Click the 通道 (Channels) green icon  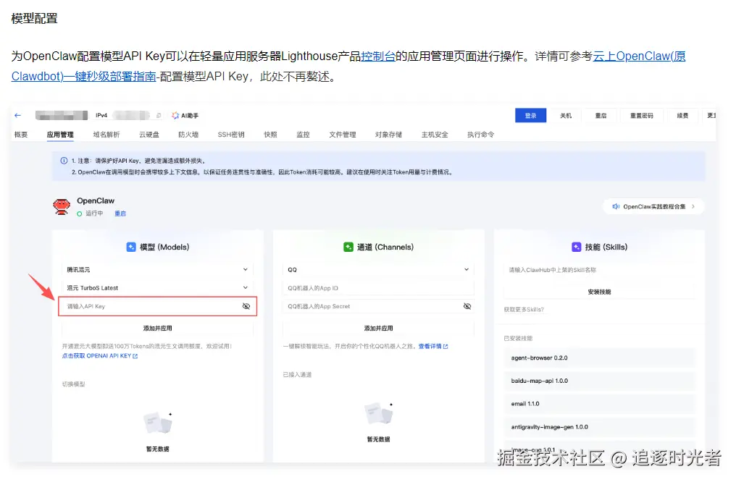click(x=348, y=247)
